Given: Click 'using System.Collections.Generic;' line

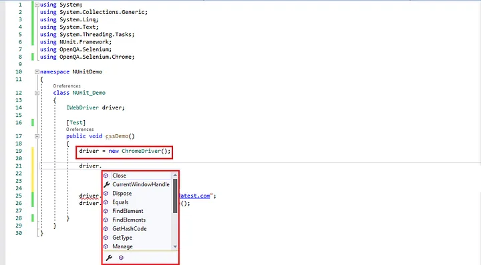Looking at the screenshot, I should click(x=94, y=12).
